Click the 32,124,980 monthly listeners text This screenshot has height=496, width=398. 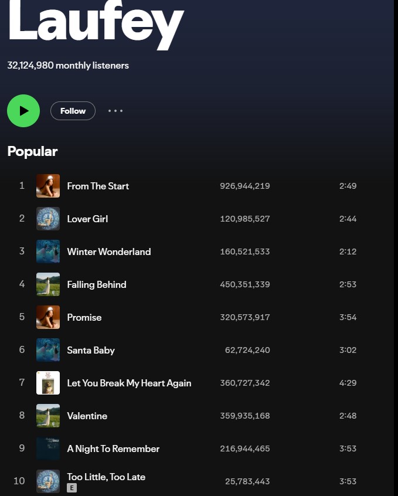point(68,66)
